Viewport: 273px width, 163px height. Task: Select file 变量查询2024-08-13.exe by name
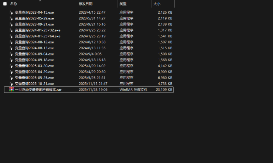(x=34, y=48)
